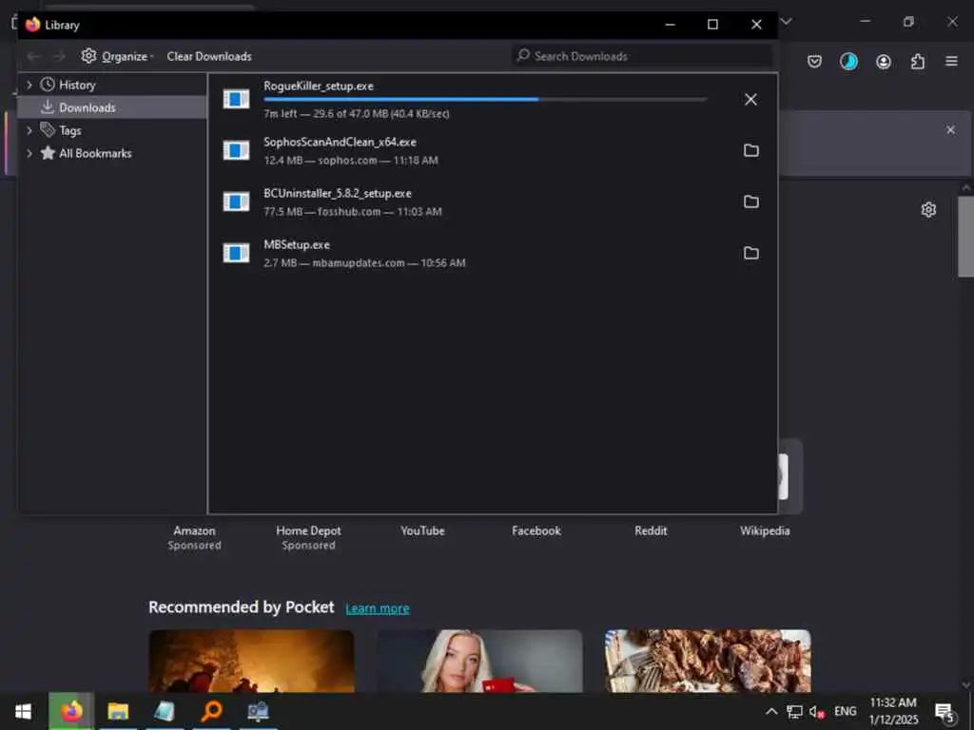The width and height of the screenshot is (974, 730).
Task: Click the MBSetup.exe file icon
Action: tap(236, 253)
